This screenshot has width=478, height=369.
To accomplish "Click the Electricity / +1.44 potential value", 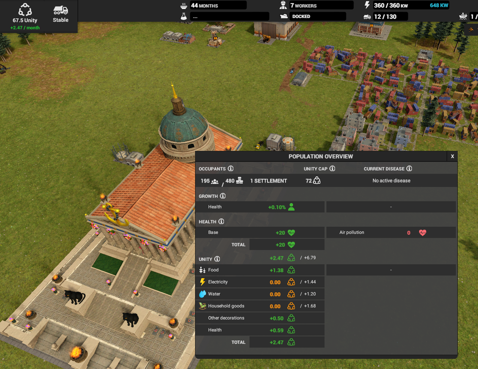I will point(308,282).
